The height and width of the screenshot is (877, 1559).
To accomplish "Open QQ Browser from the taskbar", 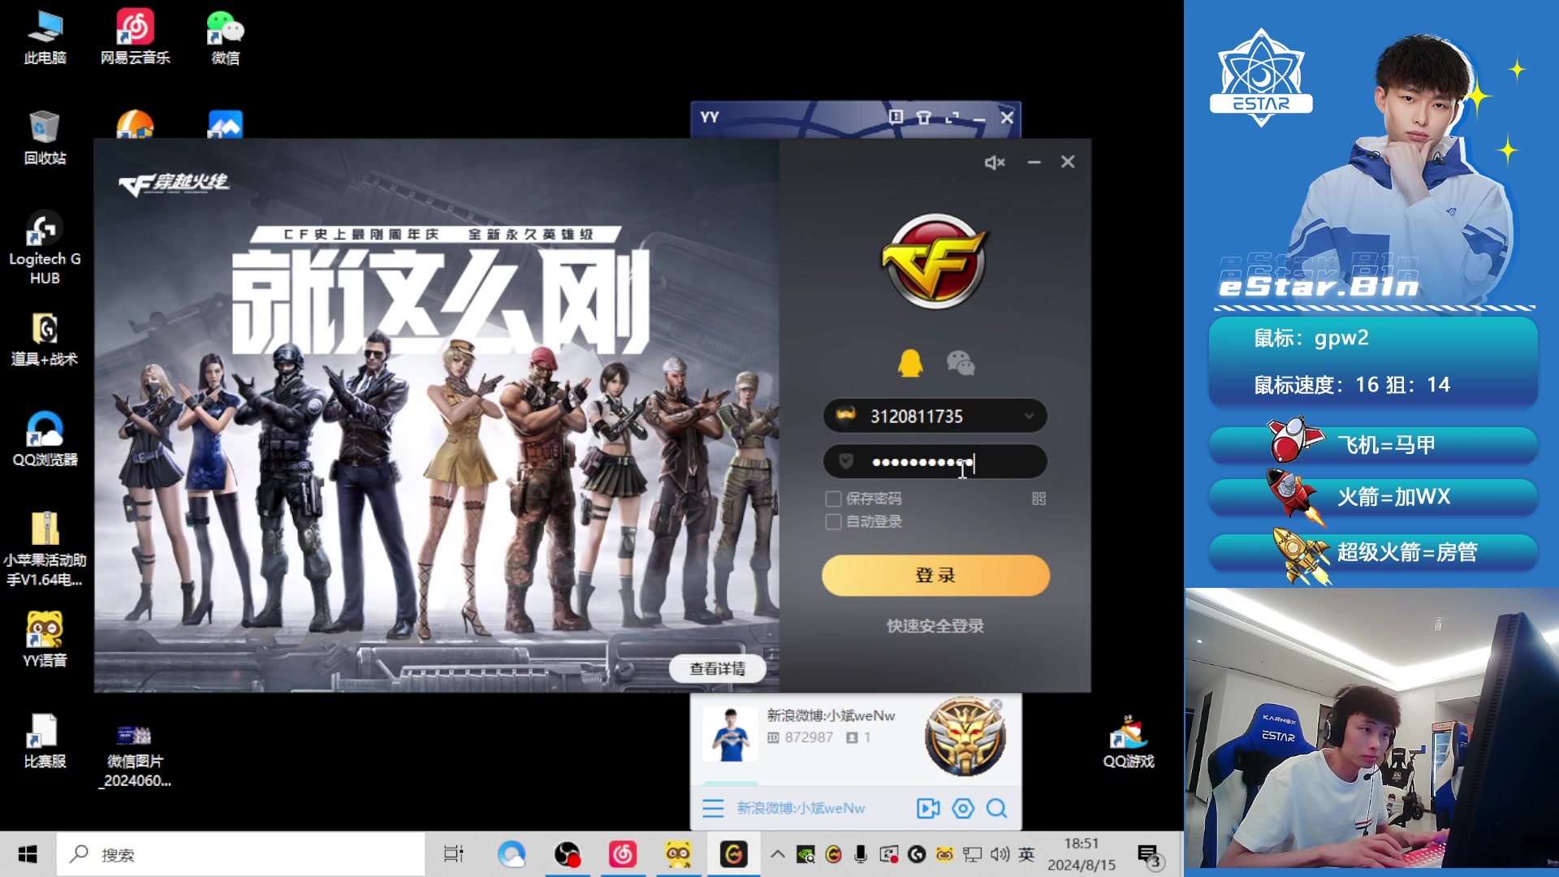I will (512, 854).
